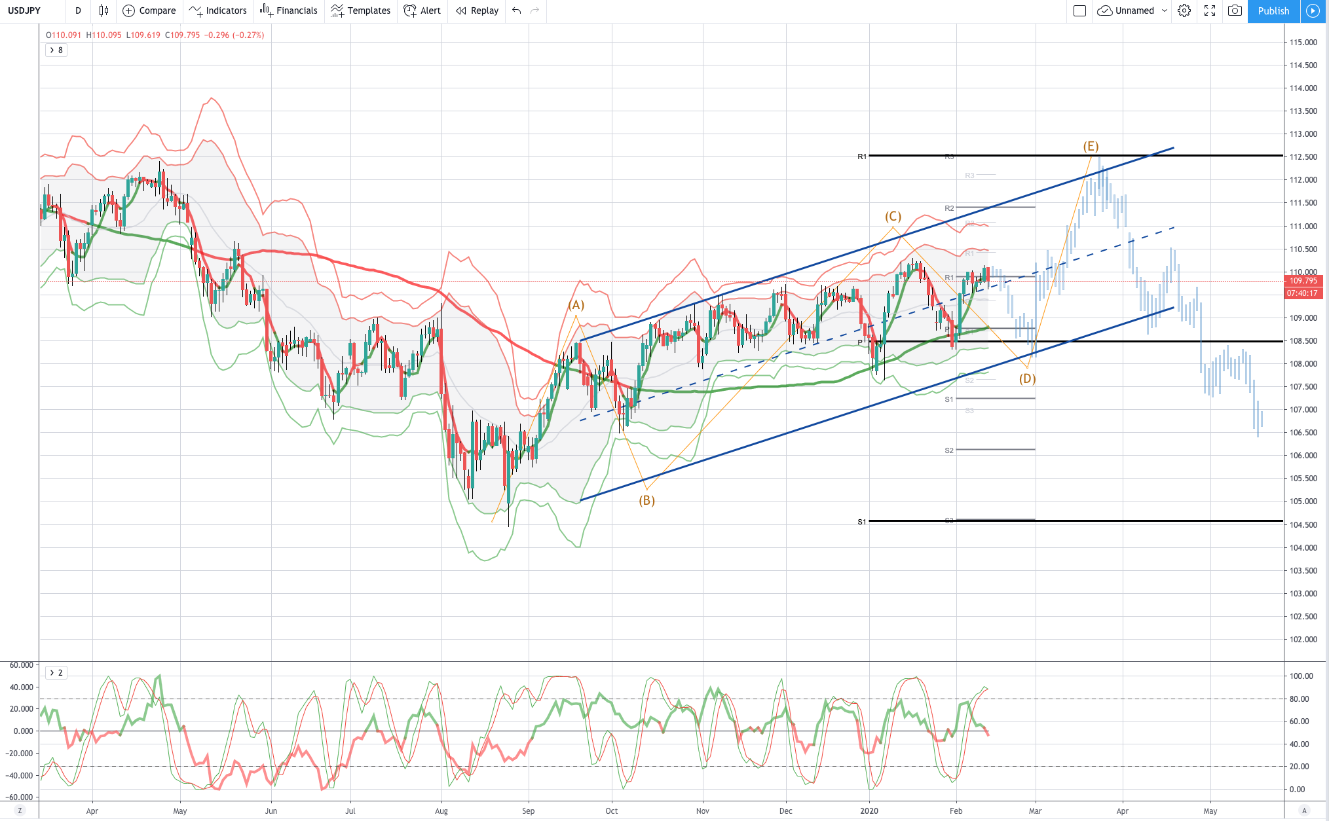1329x821 pixels.
Task: Open chart settings gear
Action: (1184, 10)
